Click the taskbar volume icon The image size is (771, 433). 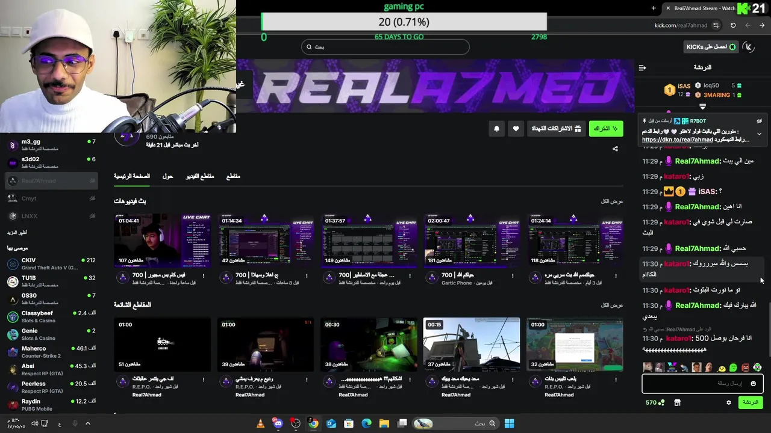34,423
